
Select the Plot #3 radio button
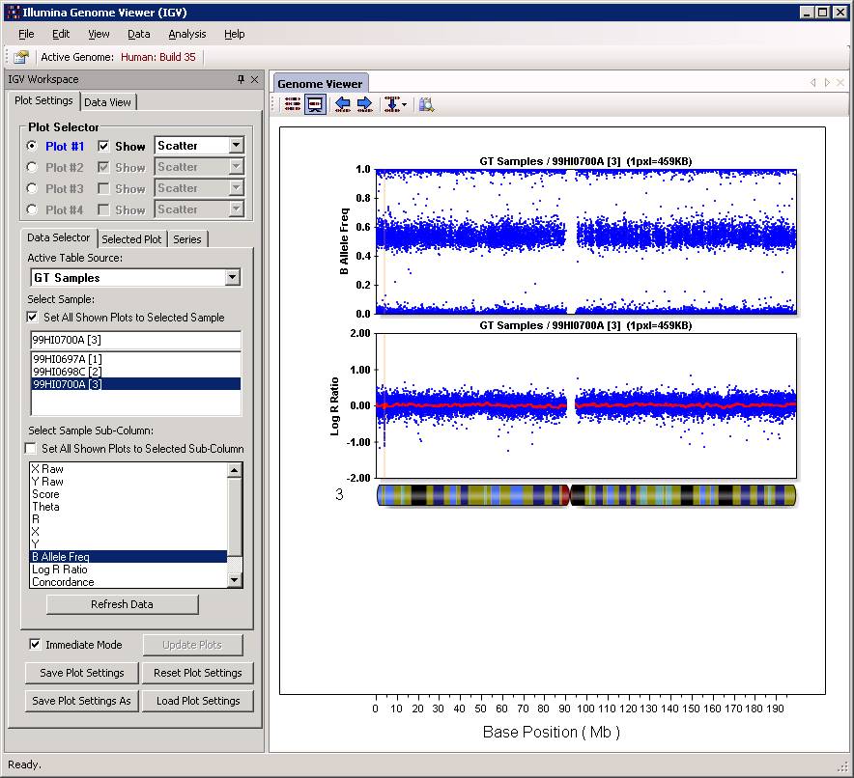point(32,188)
